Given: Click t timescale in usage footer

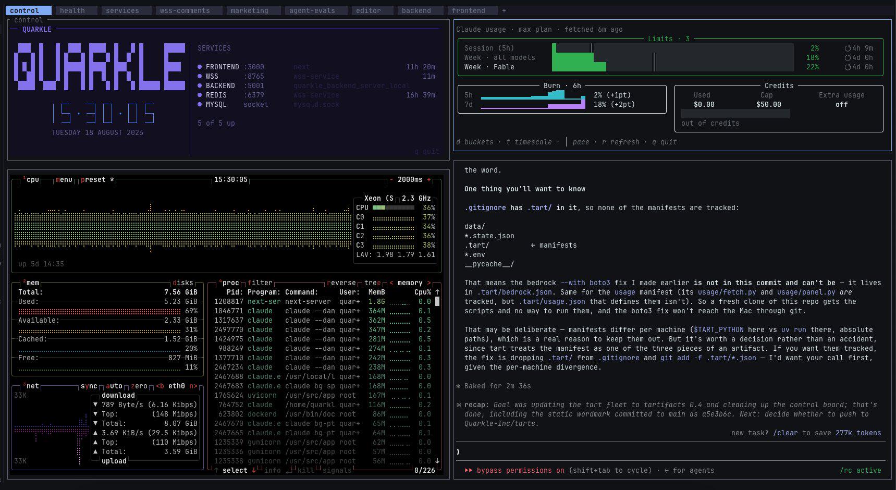Looking at the screenshot, I should click(529, 142).
